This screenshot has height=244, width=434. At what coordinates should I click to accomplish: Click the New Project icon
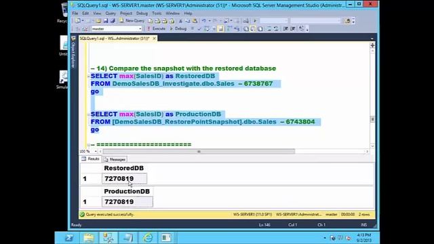pos(77,21)
